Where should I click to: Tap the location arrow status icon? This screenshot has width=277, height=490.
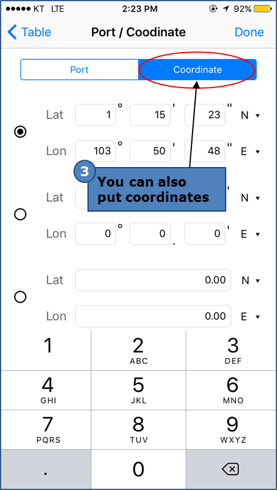click(x=226, y=9)
